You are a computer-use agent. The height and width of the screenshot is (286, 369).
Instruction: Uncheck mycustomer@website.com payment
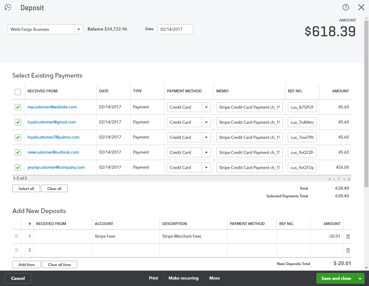coord(18,107)
